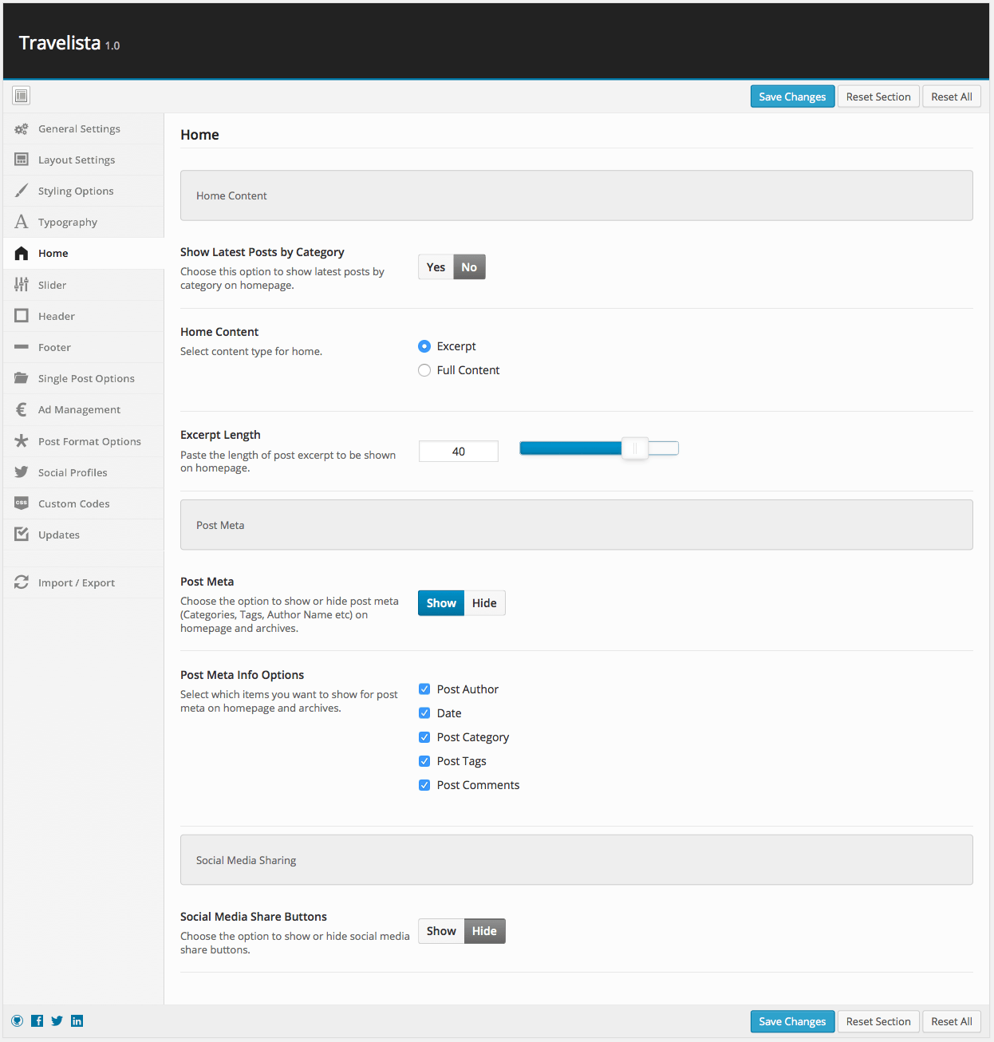The image size is (994, 1042).
Task: Set Social Media Share Buttons to Show
Action: [441, 931]
